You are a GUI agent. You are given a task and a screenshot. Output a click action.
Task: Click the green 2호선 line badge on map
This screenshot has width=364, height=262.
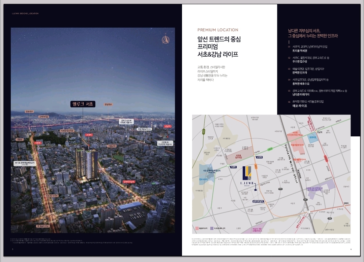(270, 149)
